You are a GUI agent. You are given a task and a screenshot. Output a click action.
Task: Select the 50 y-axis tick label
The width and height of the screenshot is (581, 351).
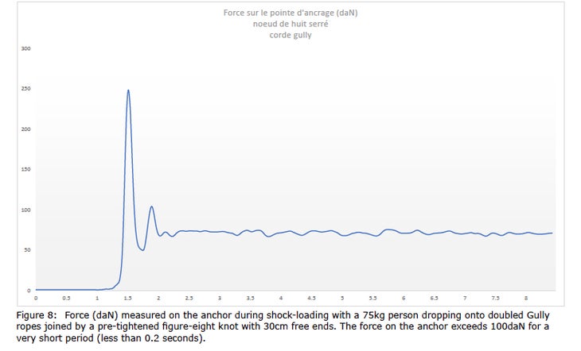click(27, 250)
